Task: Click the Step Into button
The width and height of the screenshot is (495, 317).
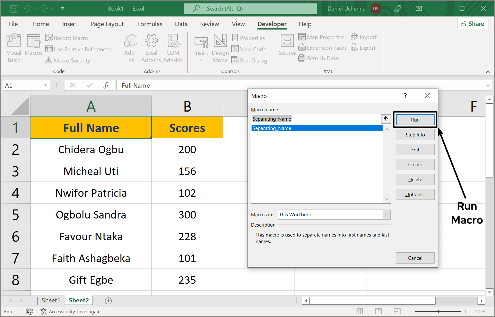Action: [415, 135]
